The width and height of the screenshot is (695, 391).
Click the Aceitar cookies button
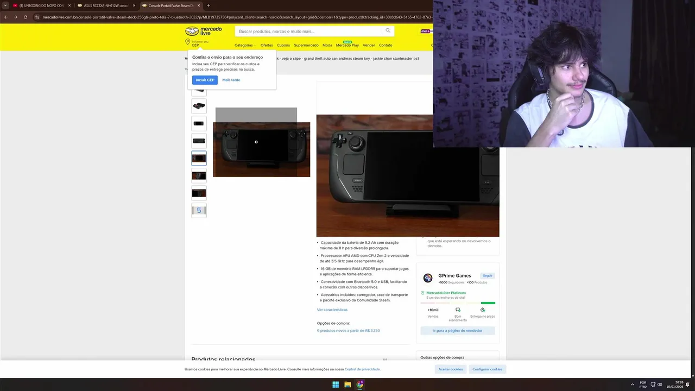[x=451, y=369]
